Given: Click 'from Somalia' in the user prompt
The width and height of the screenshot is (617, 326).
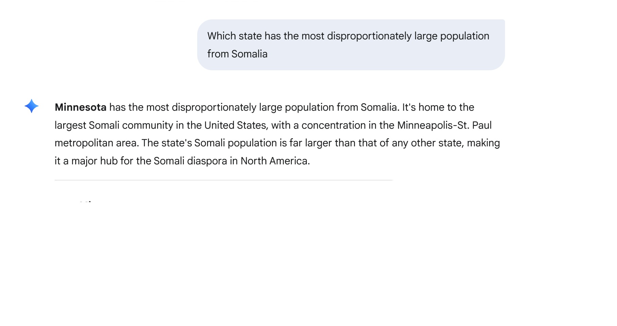Looking at the screenshot, I should click(237, 54).
